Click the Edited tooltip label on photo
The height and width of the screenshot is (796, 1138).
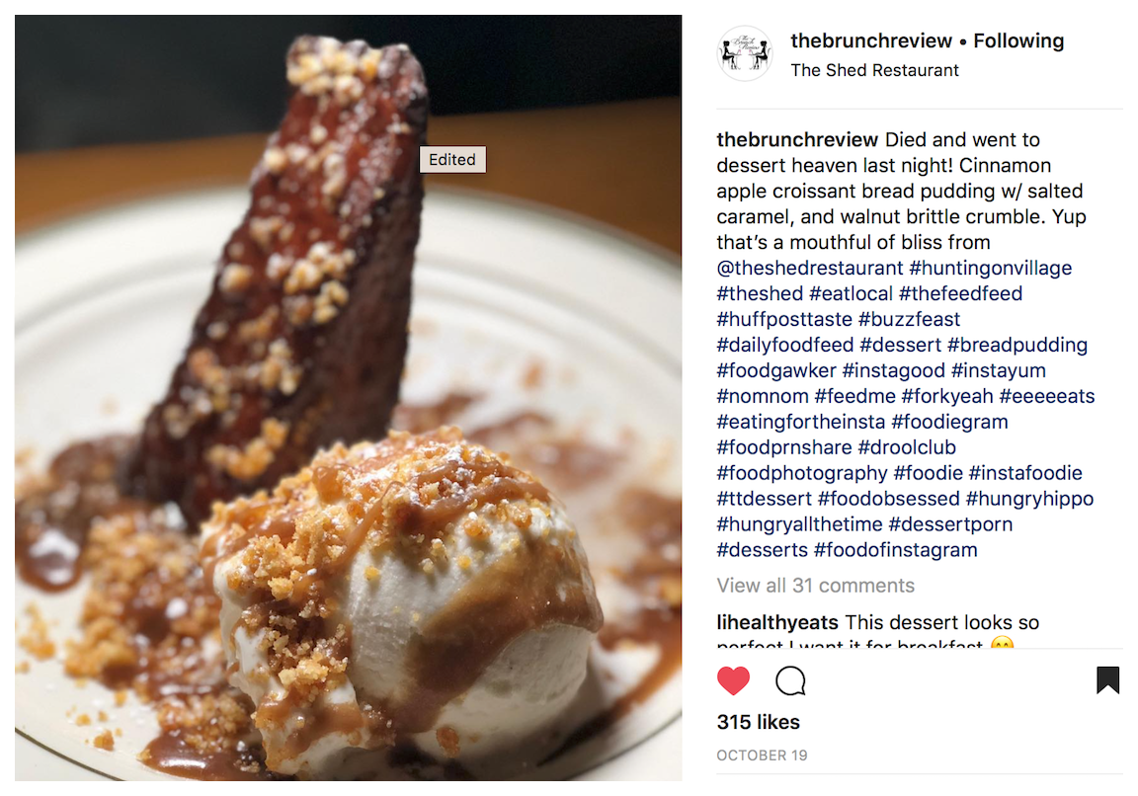(452, 160)
